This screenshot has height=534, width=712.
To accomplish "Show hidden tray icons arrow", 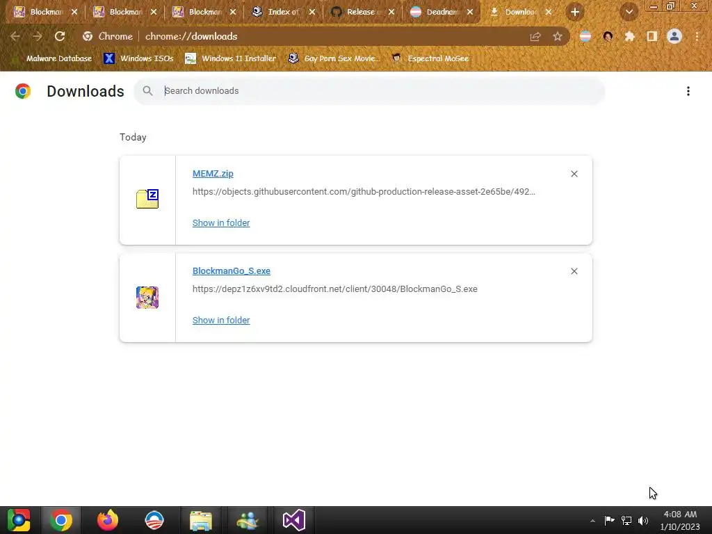I will 592,521.
